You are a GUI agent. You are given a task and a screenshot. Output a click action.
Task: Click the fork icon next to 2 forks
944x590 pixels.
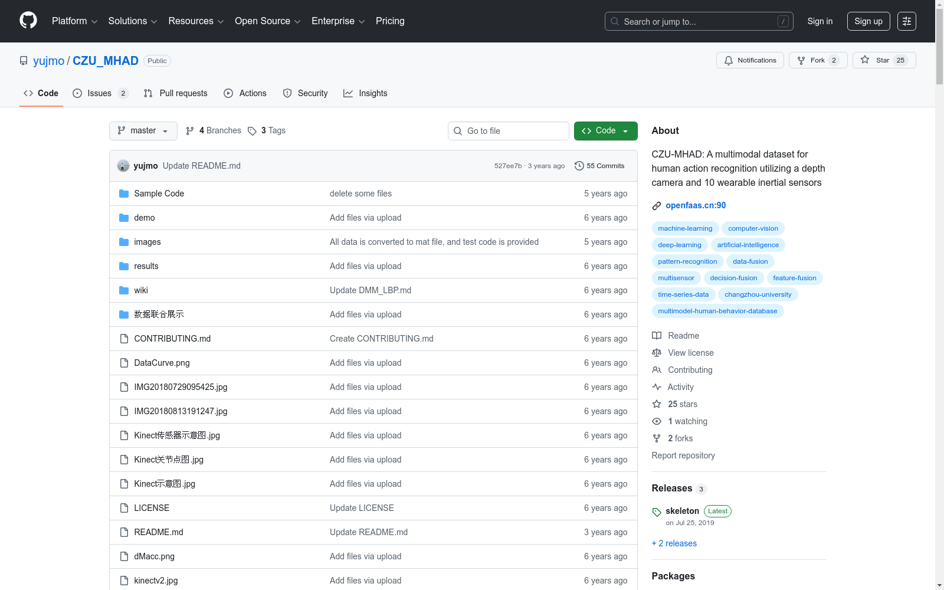click(657, 438)
